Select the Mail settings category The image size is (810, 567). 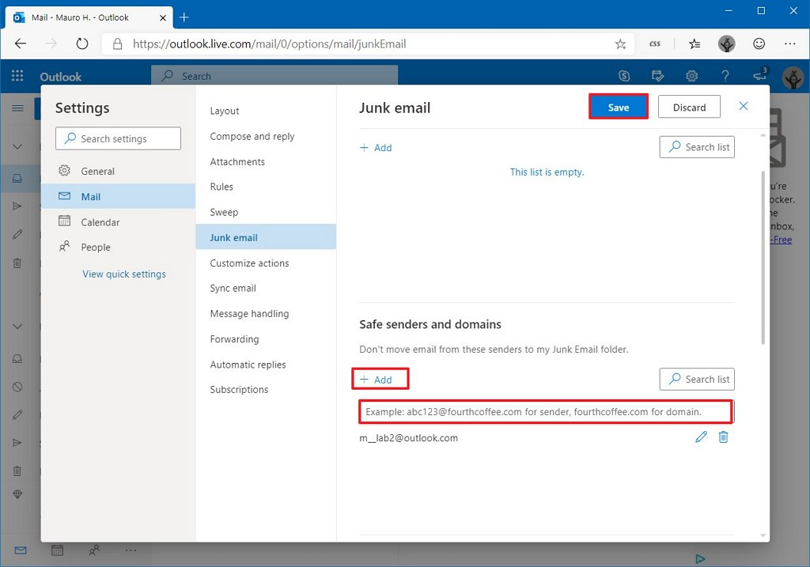click(90, 197)
